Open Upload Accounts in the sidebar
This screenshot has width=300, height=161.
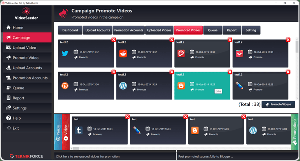tap(27, 68)
